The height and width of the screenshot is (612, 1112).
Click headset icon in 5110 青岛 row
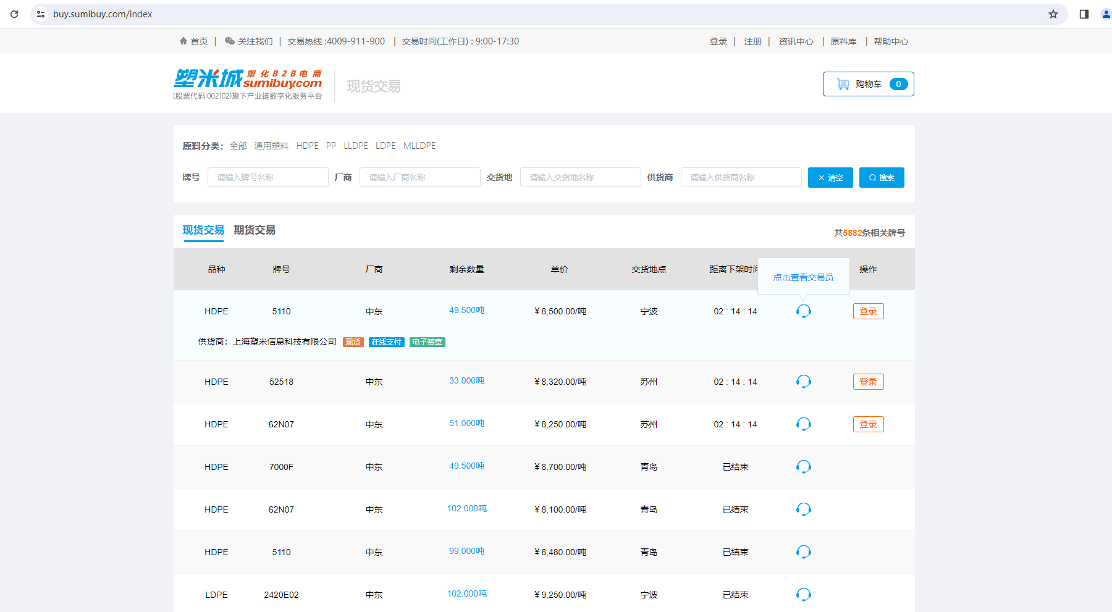803,552
